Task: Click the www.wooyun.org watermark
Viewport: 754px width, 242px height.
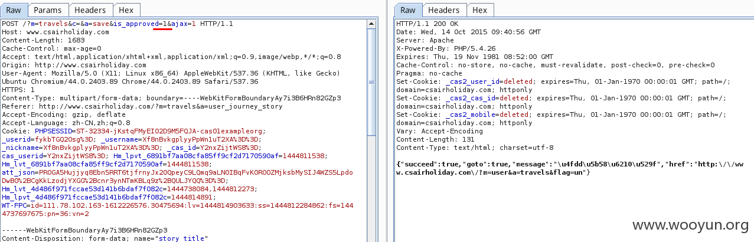Action: pos(690,224)
